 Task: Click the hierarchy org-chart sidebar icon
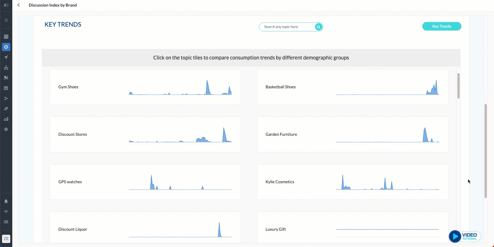pyautogui.click(x=6, y=67)
